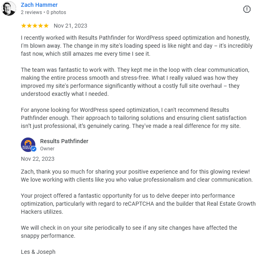Click the Zach Hammer reviewer name link
The height and width of the screenshot is (257, 259).
click(x=39, y=5)
